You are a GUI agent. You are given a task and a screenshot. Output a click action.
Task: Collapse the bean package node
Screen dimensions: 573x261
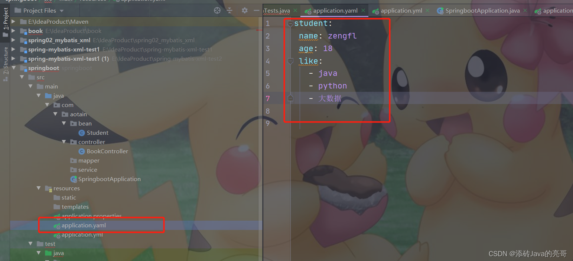[x=64, y=124]
